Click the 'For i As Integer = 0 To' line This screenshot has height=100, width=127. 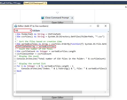45,66
